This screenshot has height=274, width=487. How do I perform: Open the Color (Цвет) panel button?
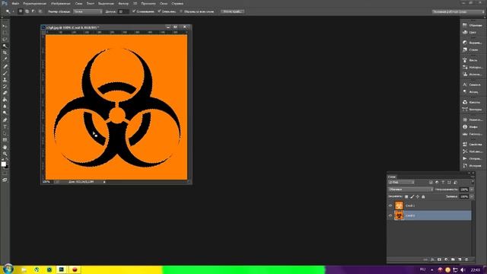point(469,32)
